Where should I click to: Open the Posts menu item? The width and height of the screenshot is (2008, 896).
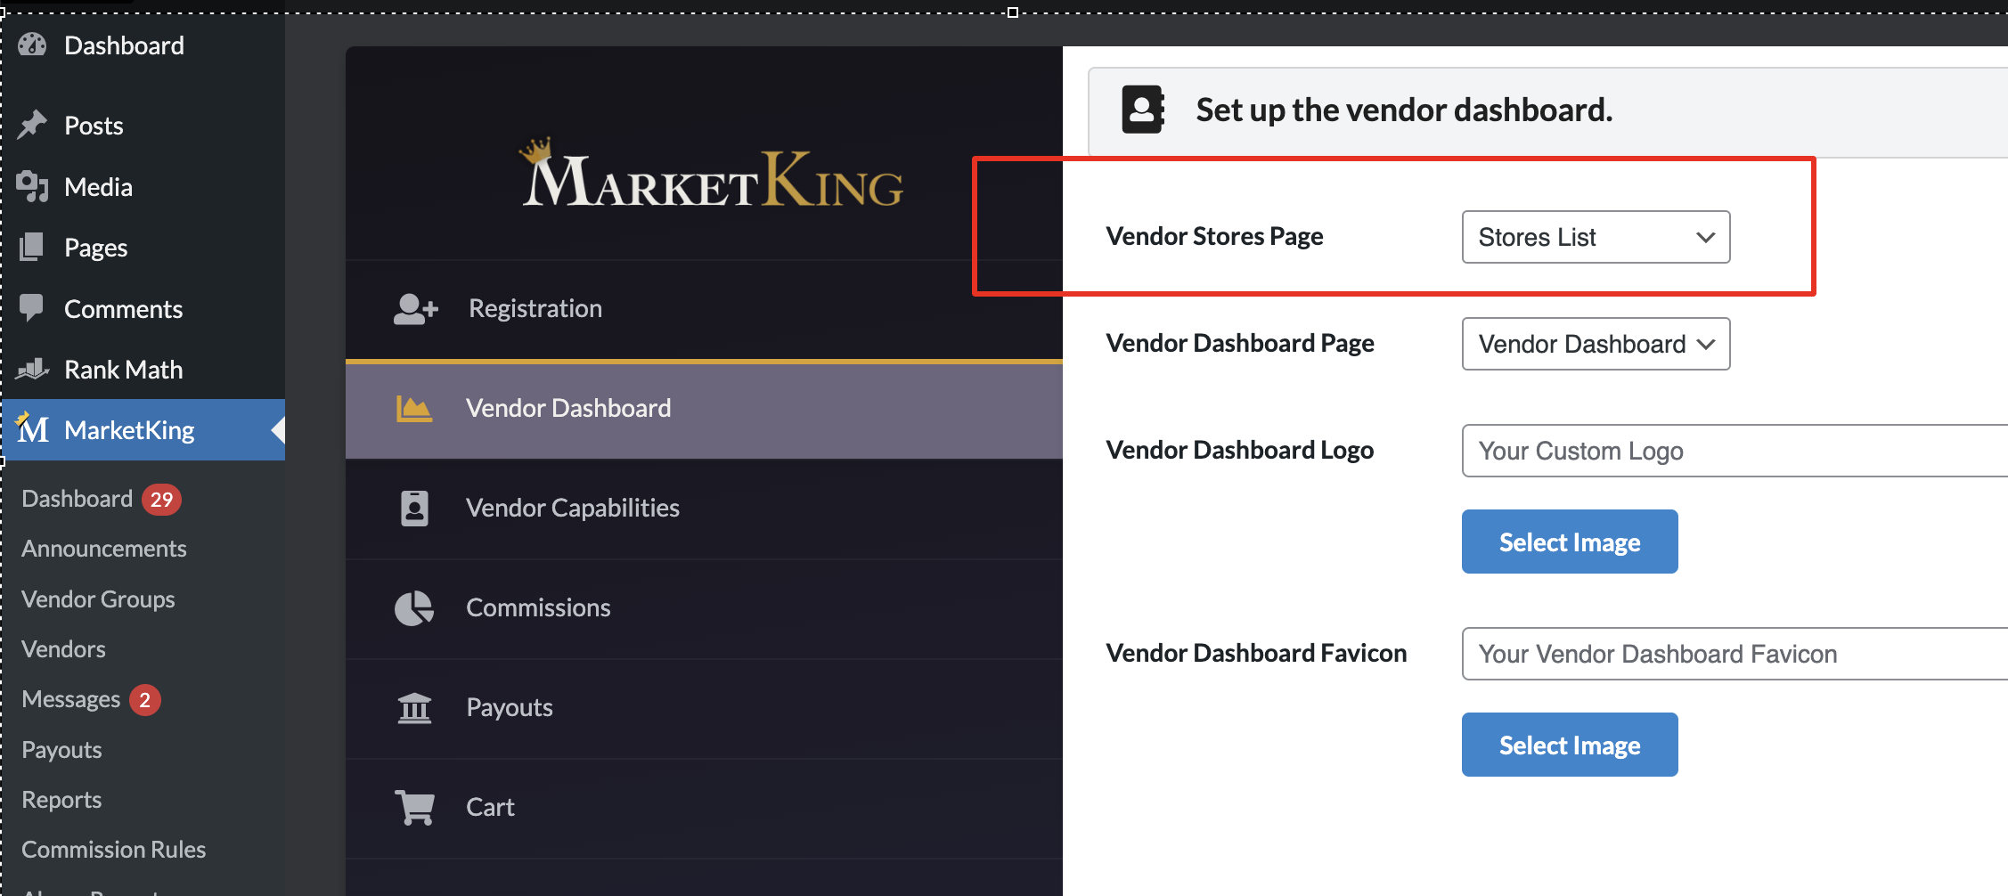[x=143, y=126]
